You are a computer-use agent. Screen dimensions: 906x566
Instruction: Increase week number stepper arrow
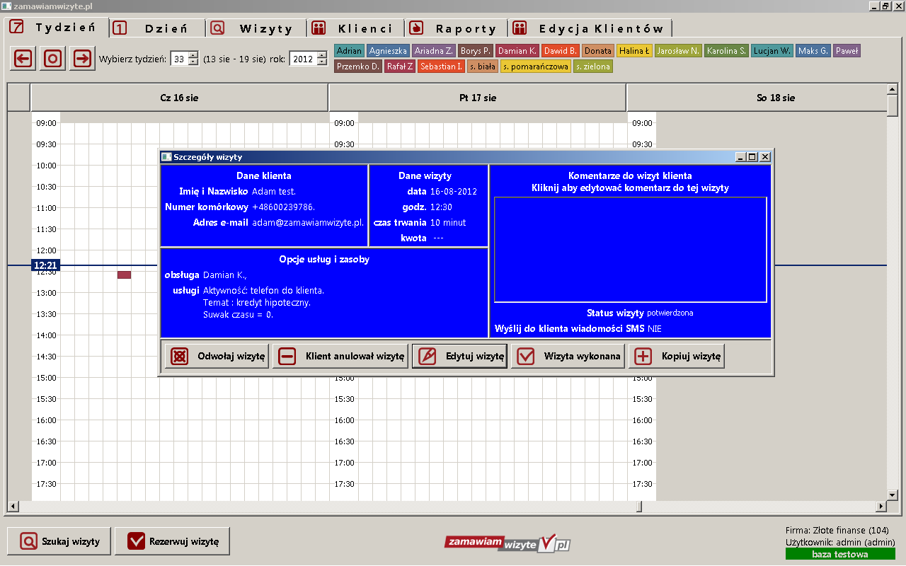coord(193,56)
